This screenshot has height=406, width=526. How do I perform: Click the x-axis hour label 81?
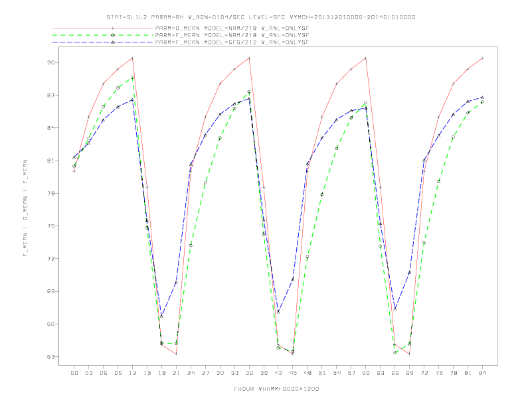pos(468,373)
